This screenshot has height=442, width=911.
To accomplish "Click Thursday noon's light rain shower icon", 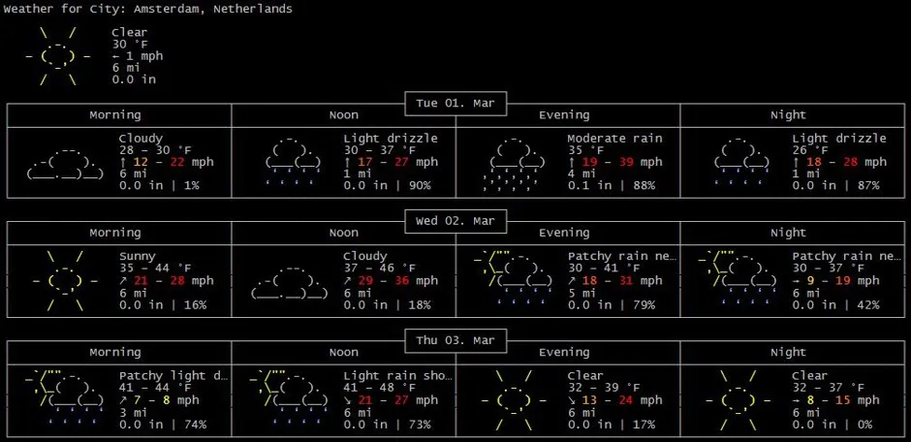I will click(290, 398).
